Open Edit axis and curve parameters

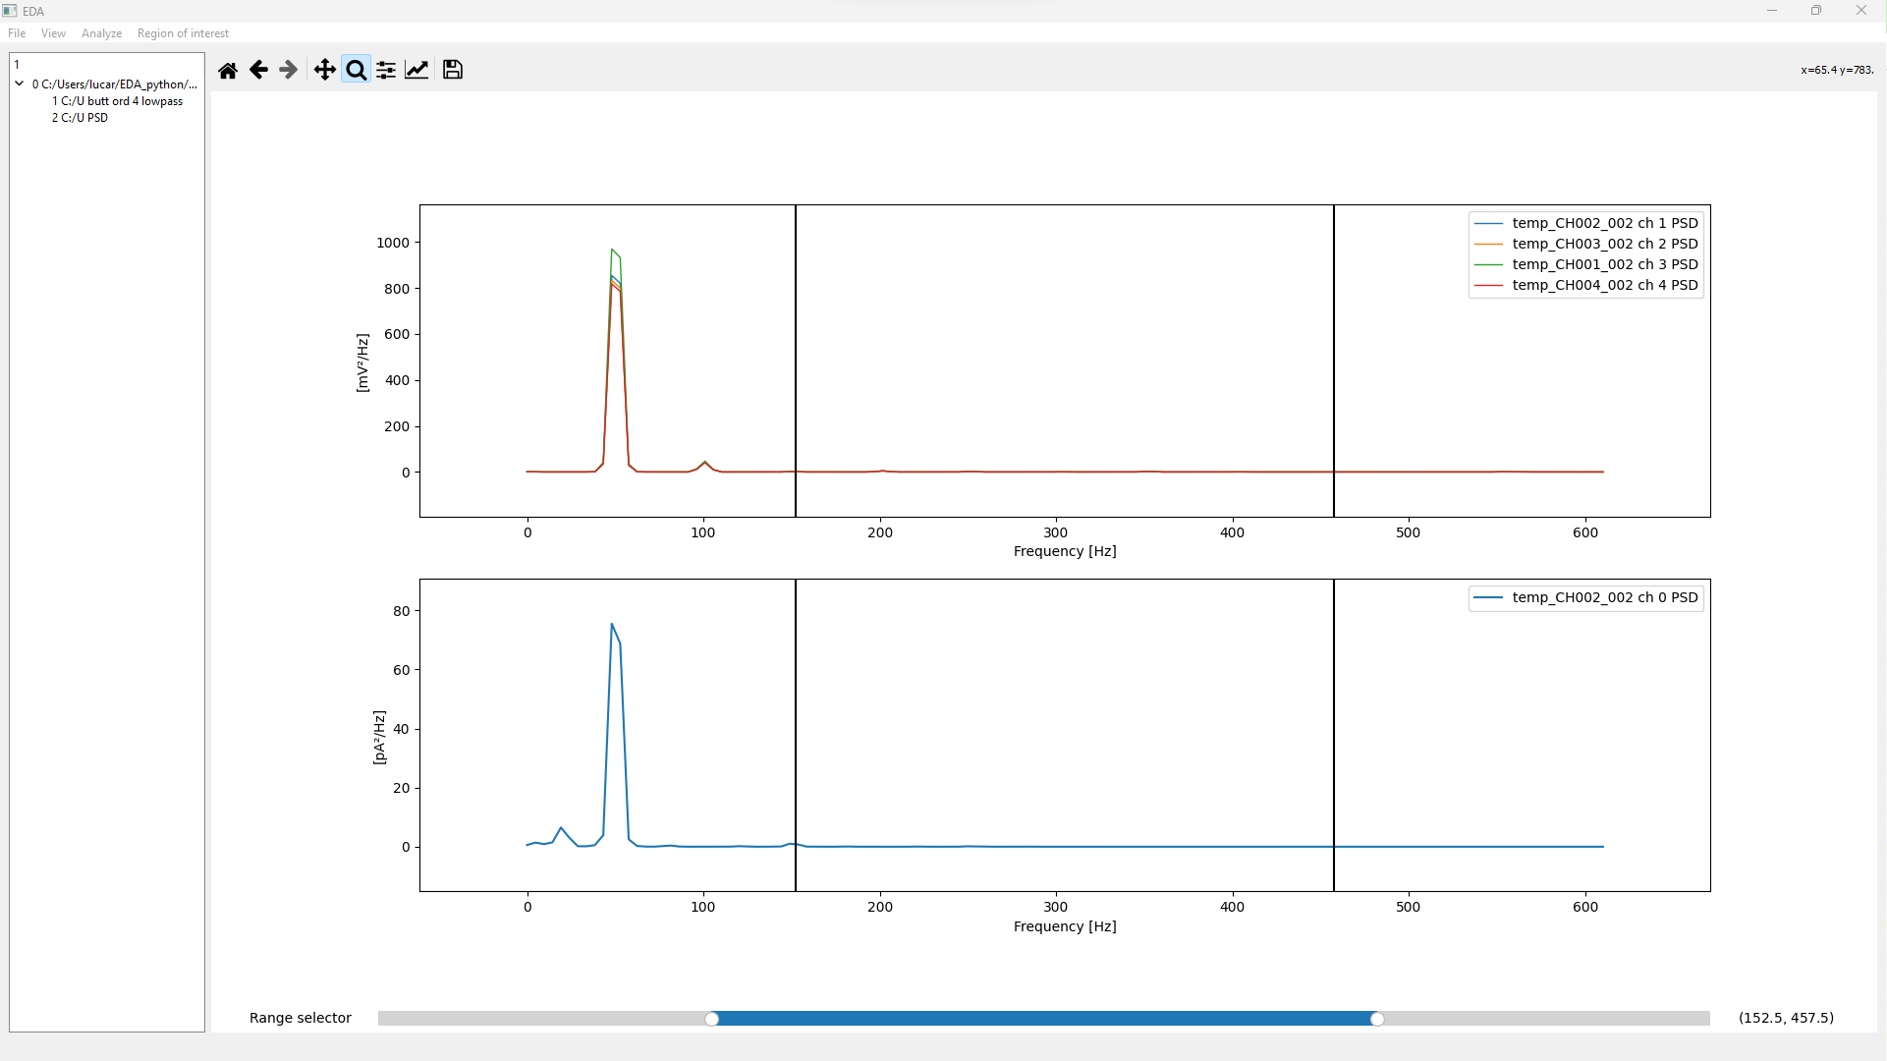point(416,70)
